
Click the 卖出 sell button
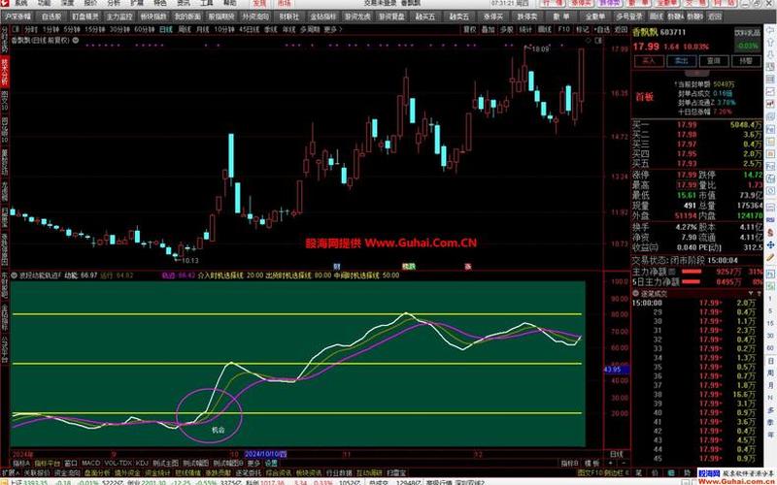681,61
